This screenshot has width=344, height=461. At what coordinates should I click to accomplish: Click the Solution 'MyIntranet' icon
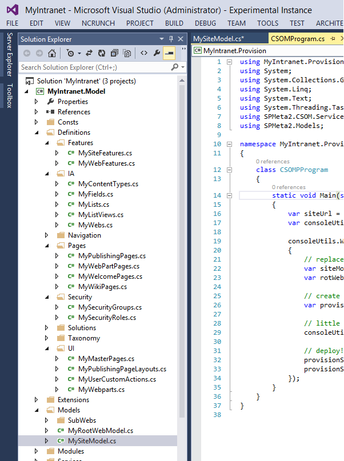29,81
